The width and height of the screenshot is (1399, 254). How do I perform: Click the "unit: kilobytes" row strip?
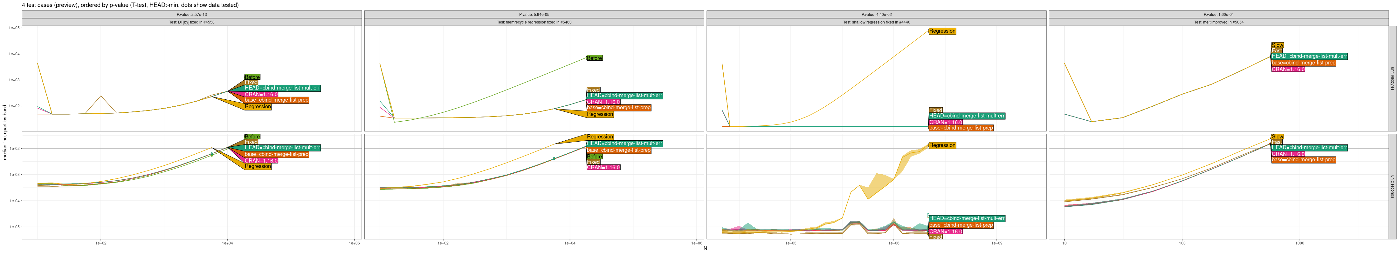[1393, 79]
